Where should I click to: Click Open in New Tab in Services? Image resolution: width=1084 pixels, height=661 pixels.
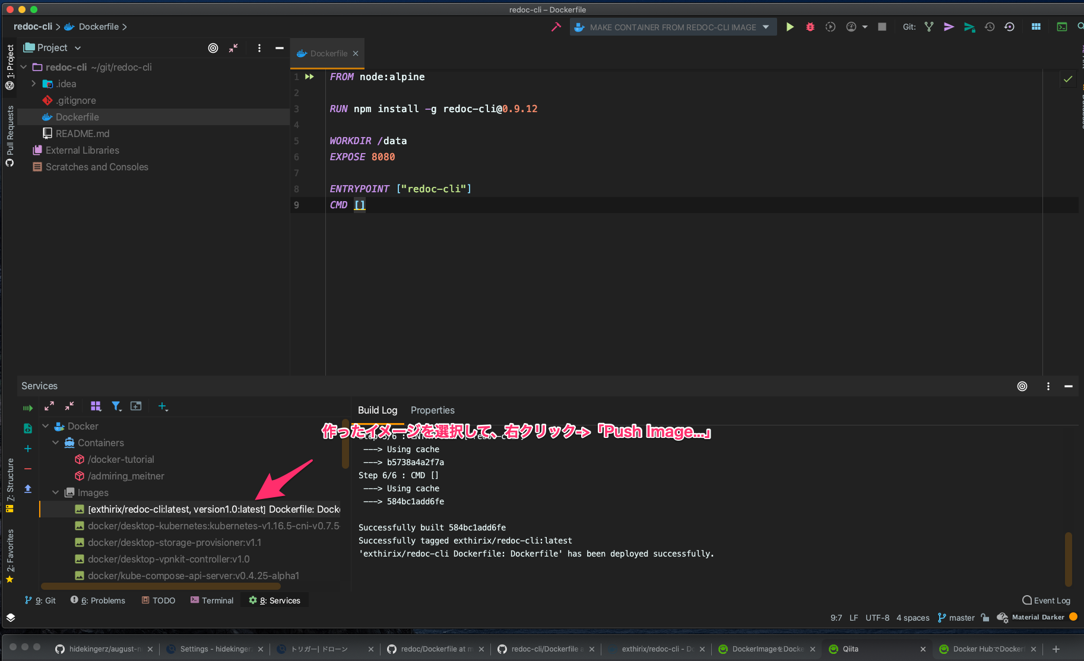point(136,406)
